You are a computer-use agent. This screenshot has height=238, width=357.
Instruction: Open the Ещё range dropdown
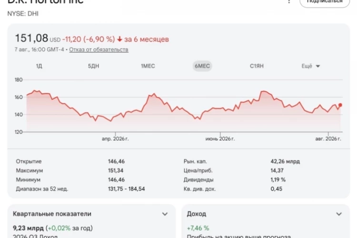[x=311, y=66]
